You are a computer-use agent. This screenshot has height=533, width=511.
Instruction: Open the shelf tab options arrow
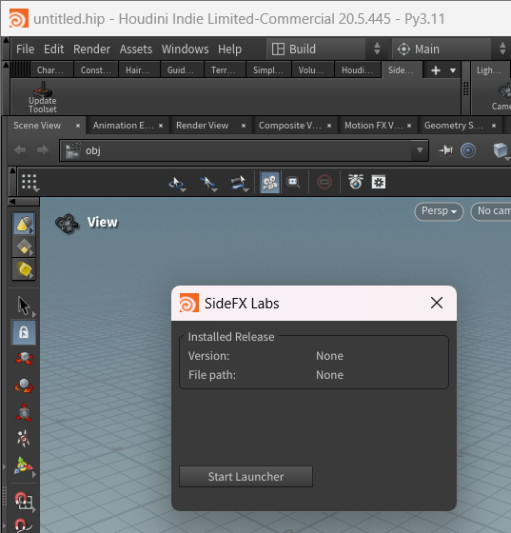tap(453, 70)
